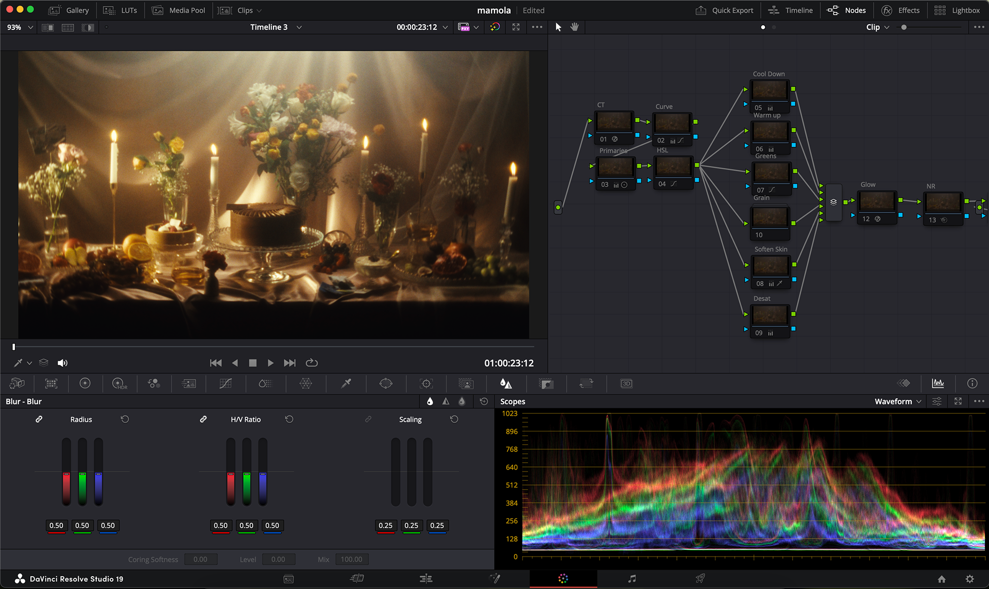
Task: Open Waveform scope type dropdown
Action: coord(898,401)
